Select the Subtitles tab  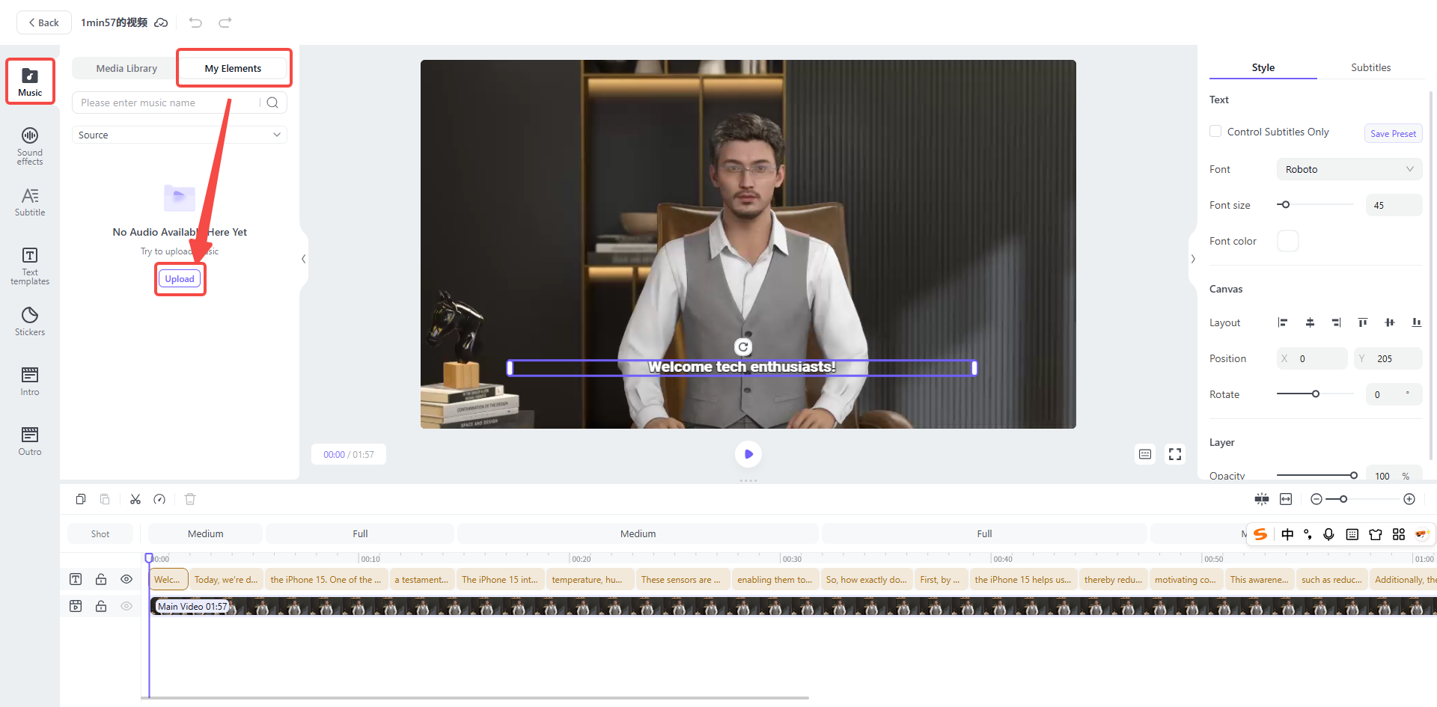[x=1370, y=67]
